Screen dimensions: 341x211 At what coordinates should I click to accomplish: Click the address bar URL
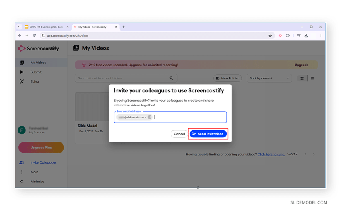coord(68,36)
